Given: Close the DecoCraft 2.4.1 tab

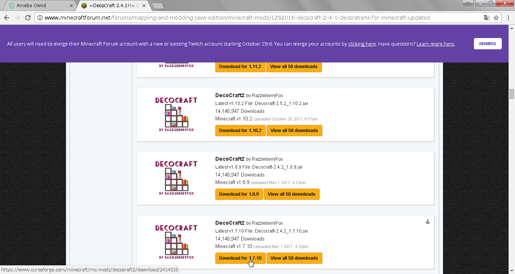Looking at the screenshot, I should (145, 6).
